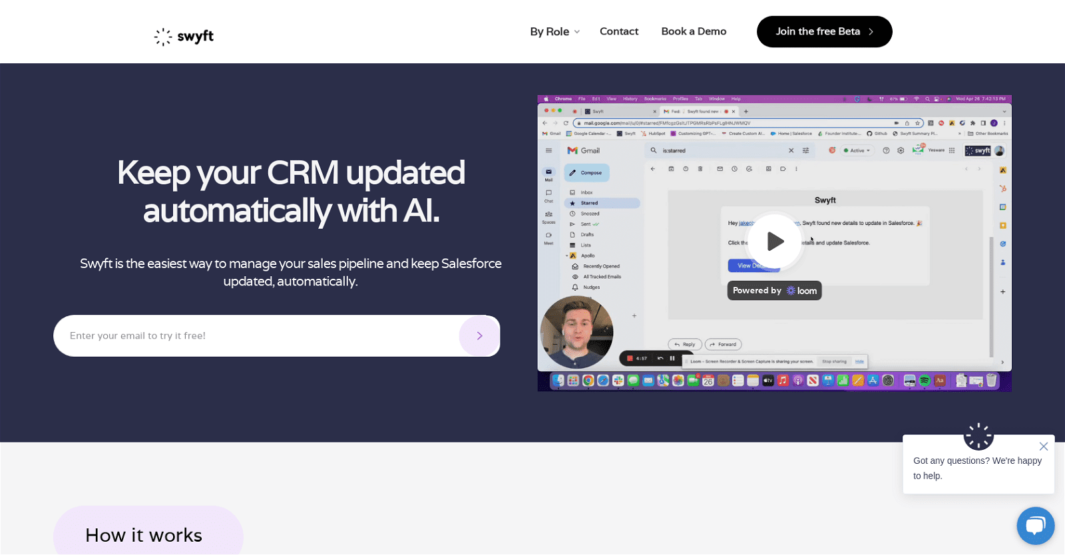Play the Loom demo video

775,241
